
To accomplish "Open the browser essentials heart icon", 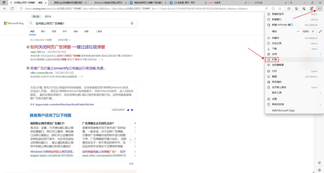I will [x=304, y=8].
